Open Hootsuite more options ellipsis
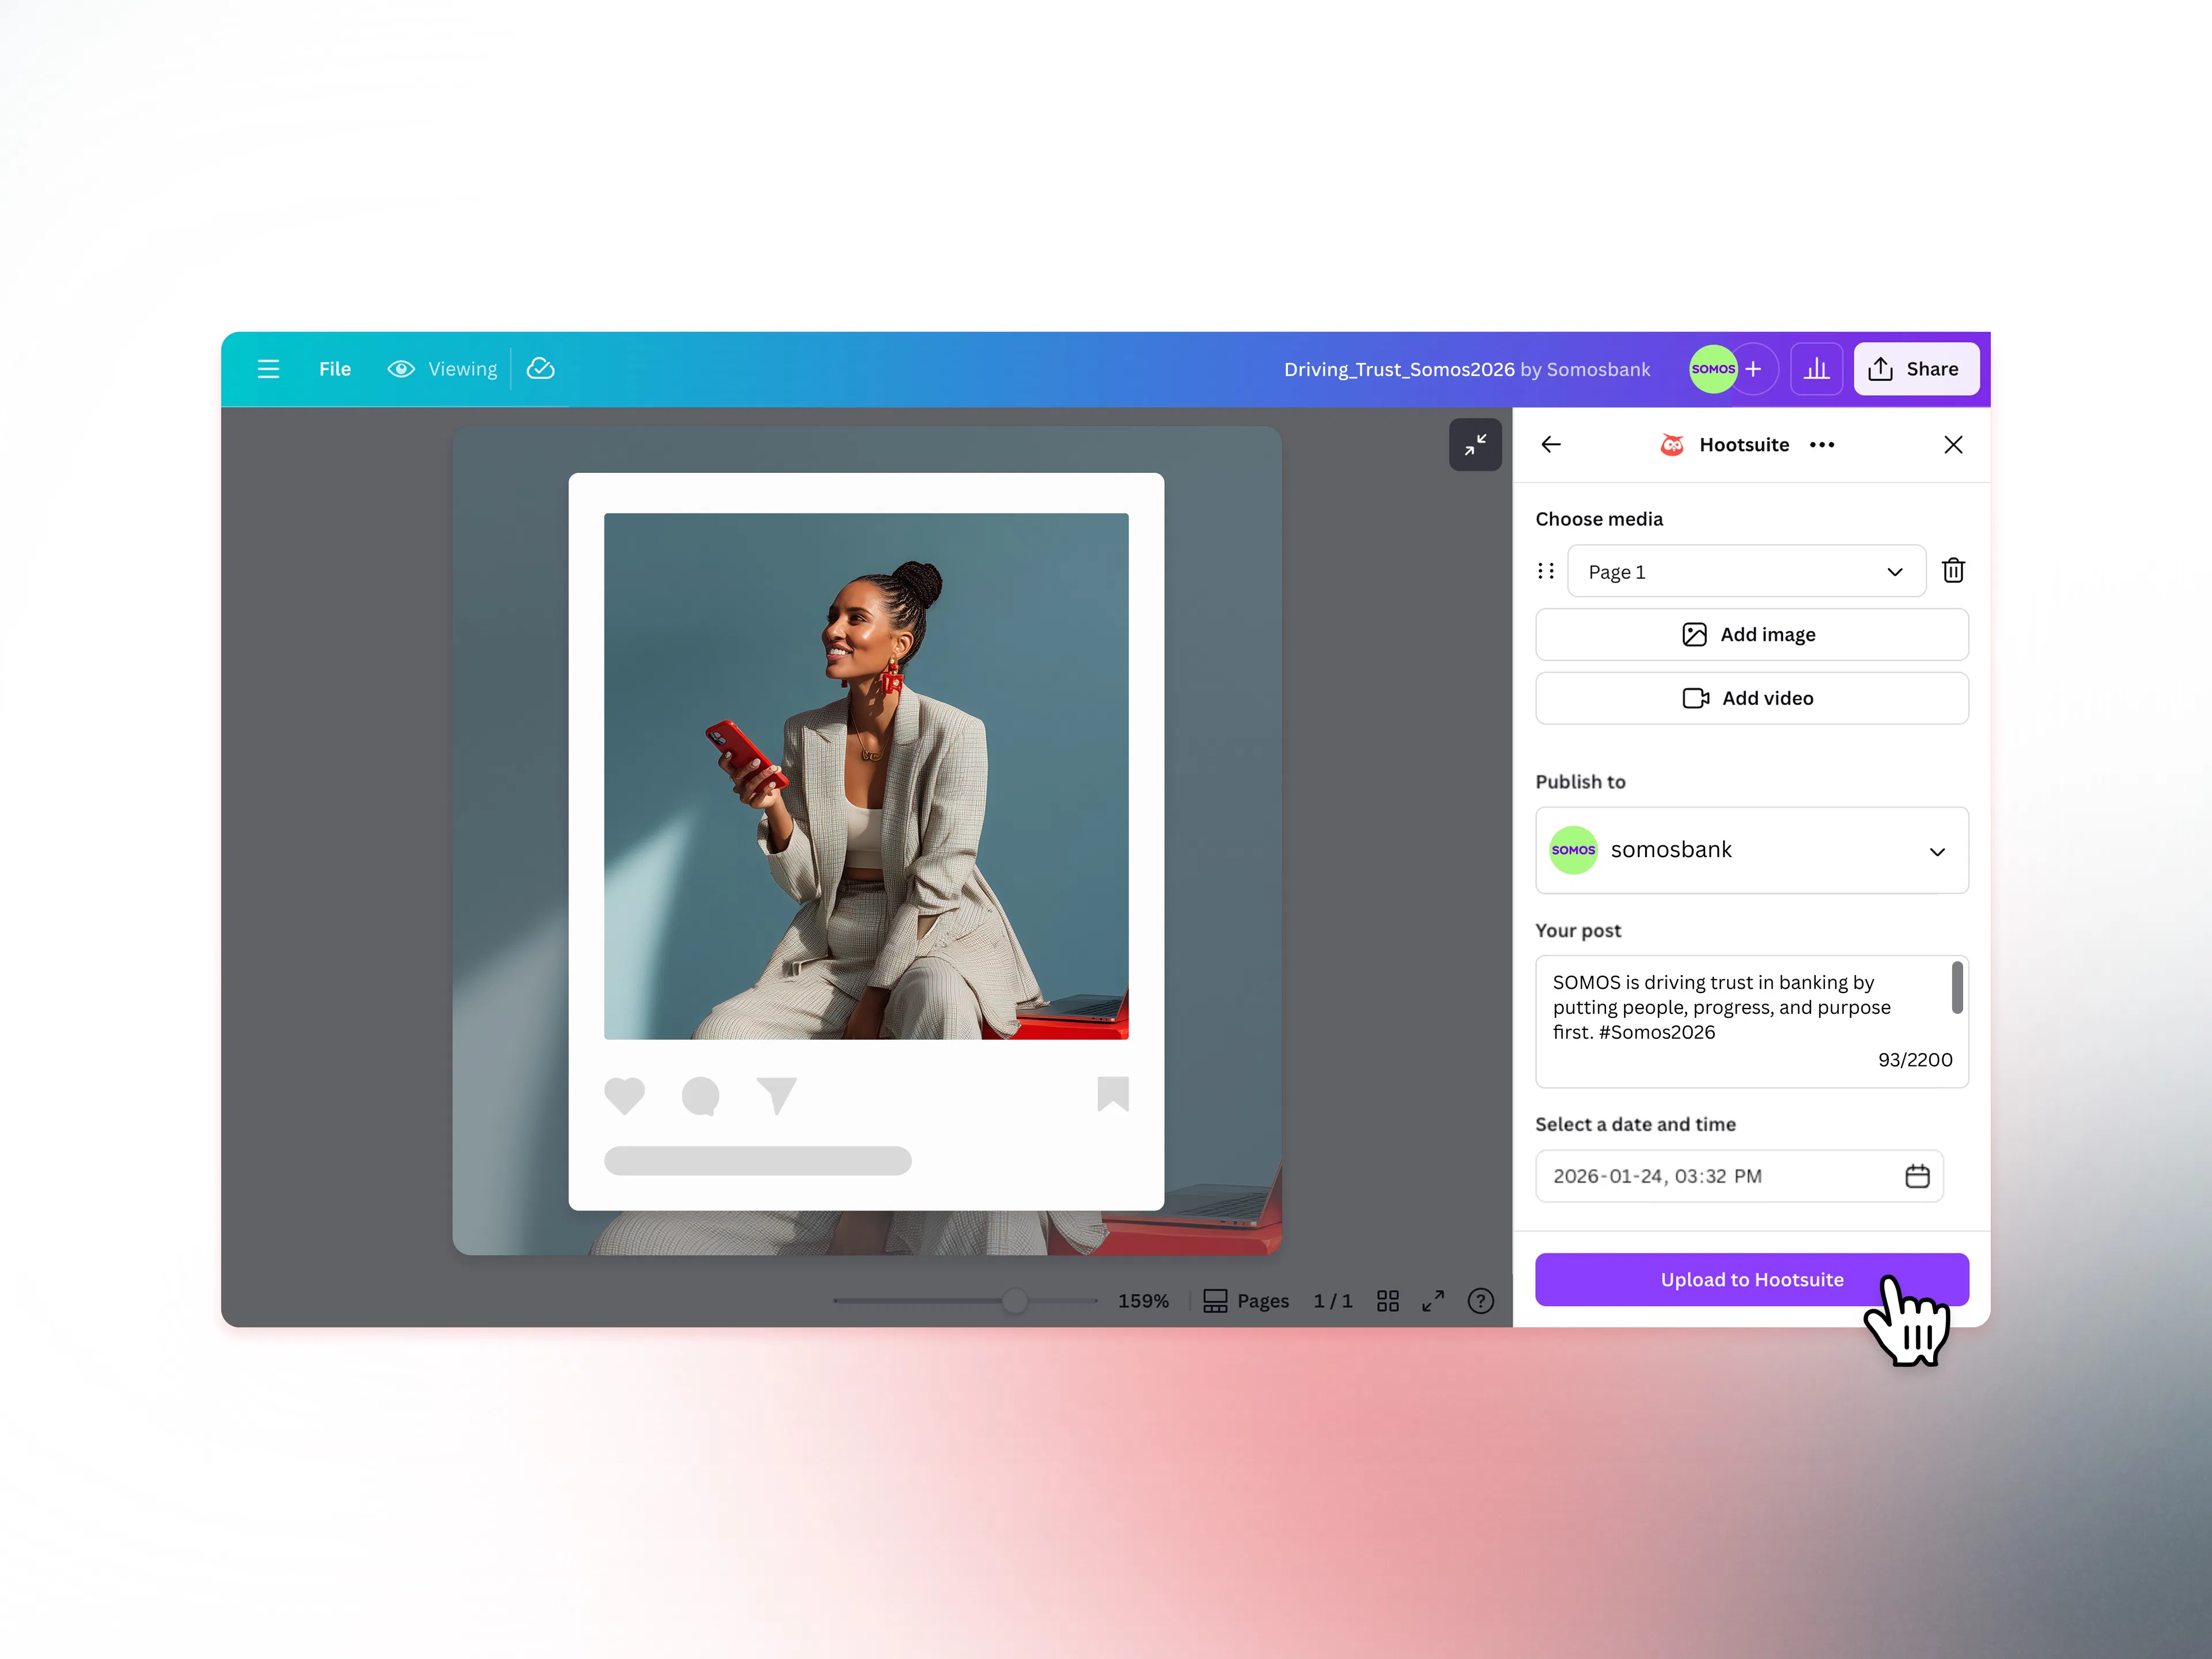 [1822, 445]
